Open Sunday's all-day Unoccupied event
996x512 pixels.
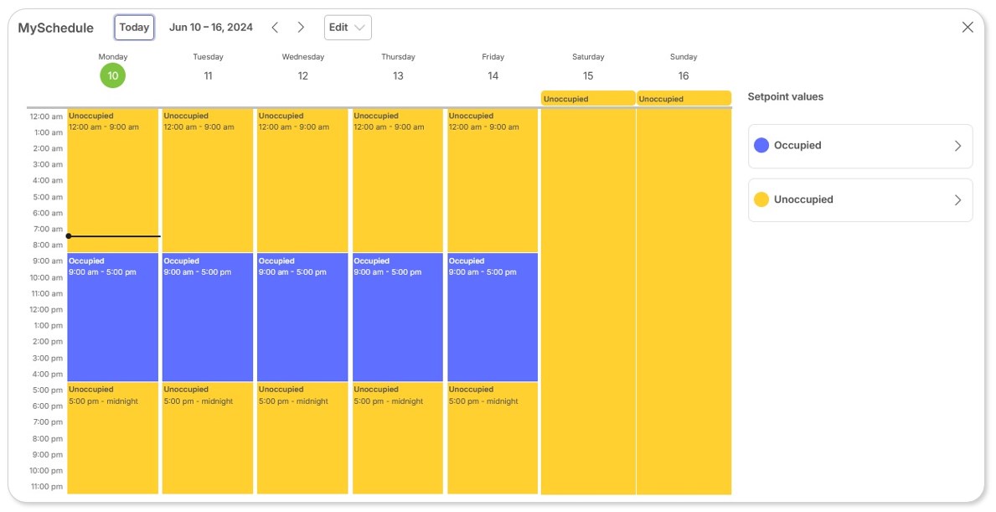coord(684,99)
